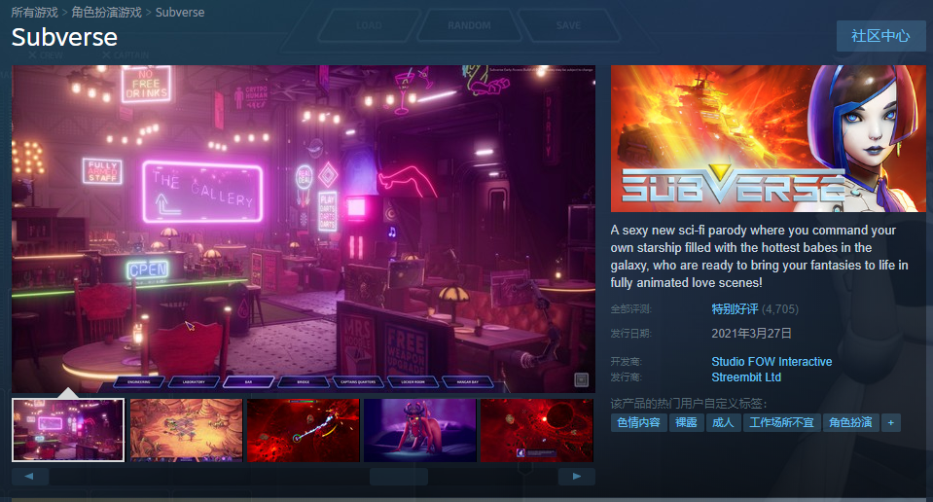Image resolution: width=933 pixels, height=502 pixels.
Task: Click the left arrow of thumbnail strip
Action: coord(30,476)
